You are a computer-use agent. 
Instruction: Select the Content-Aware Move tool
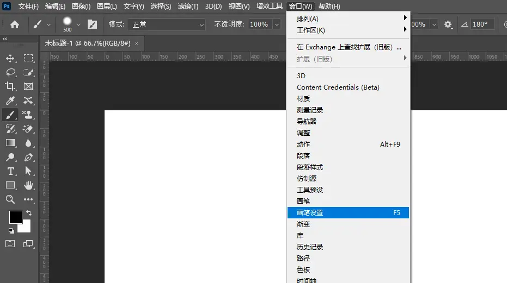28,100
